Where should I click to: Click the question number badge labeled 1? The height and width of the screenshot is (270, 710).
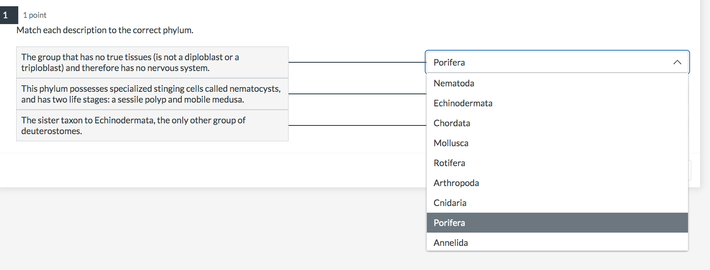tap(6, 15)
